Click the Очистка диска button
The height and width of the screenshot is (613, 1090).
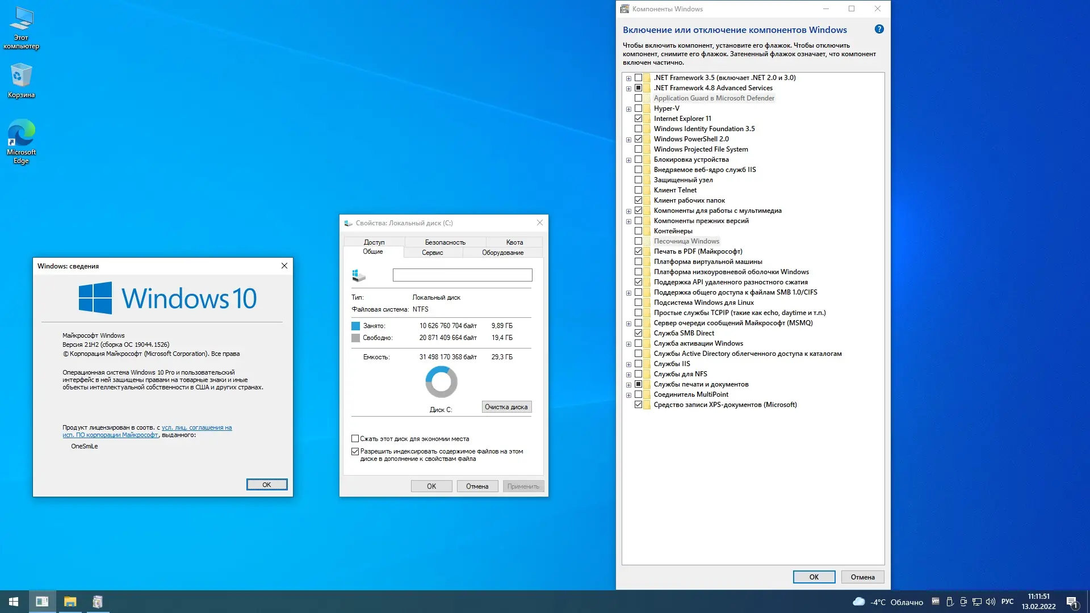click(x=506, y=407)
